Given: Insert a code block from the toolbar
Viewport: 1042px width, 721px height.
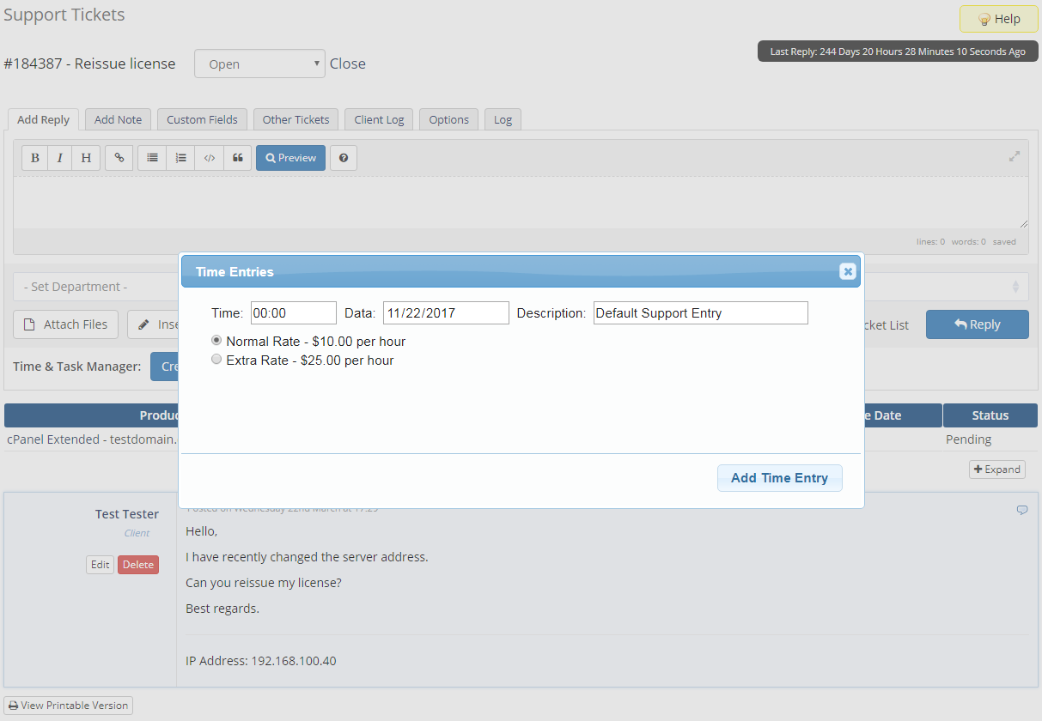Looking at the screenshot, I should point(209,157).
